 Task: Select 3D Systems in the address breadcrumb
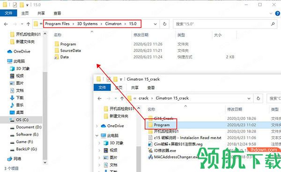coord(87,24)
